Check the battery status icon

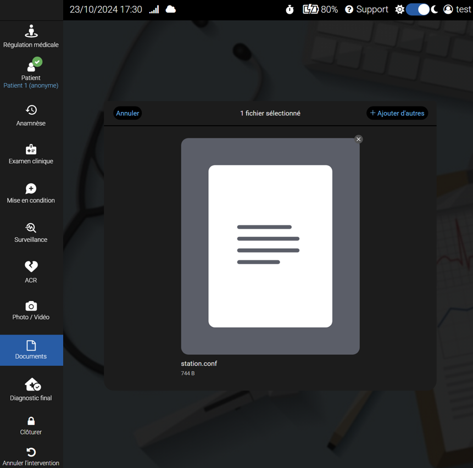click(x=310, y=9)
